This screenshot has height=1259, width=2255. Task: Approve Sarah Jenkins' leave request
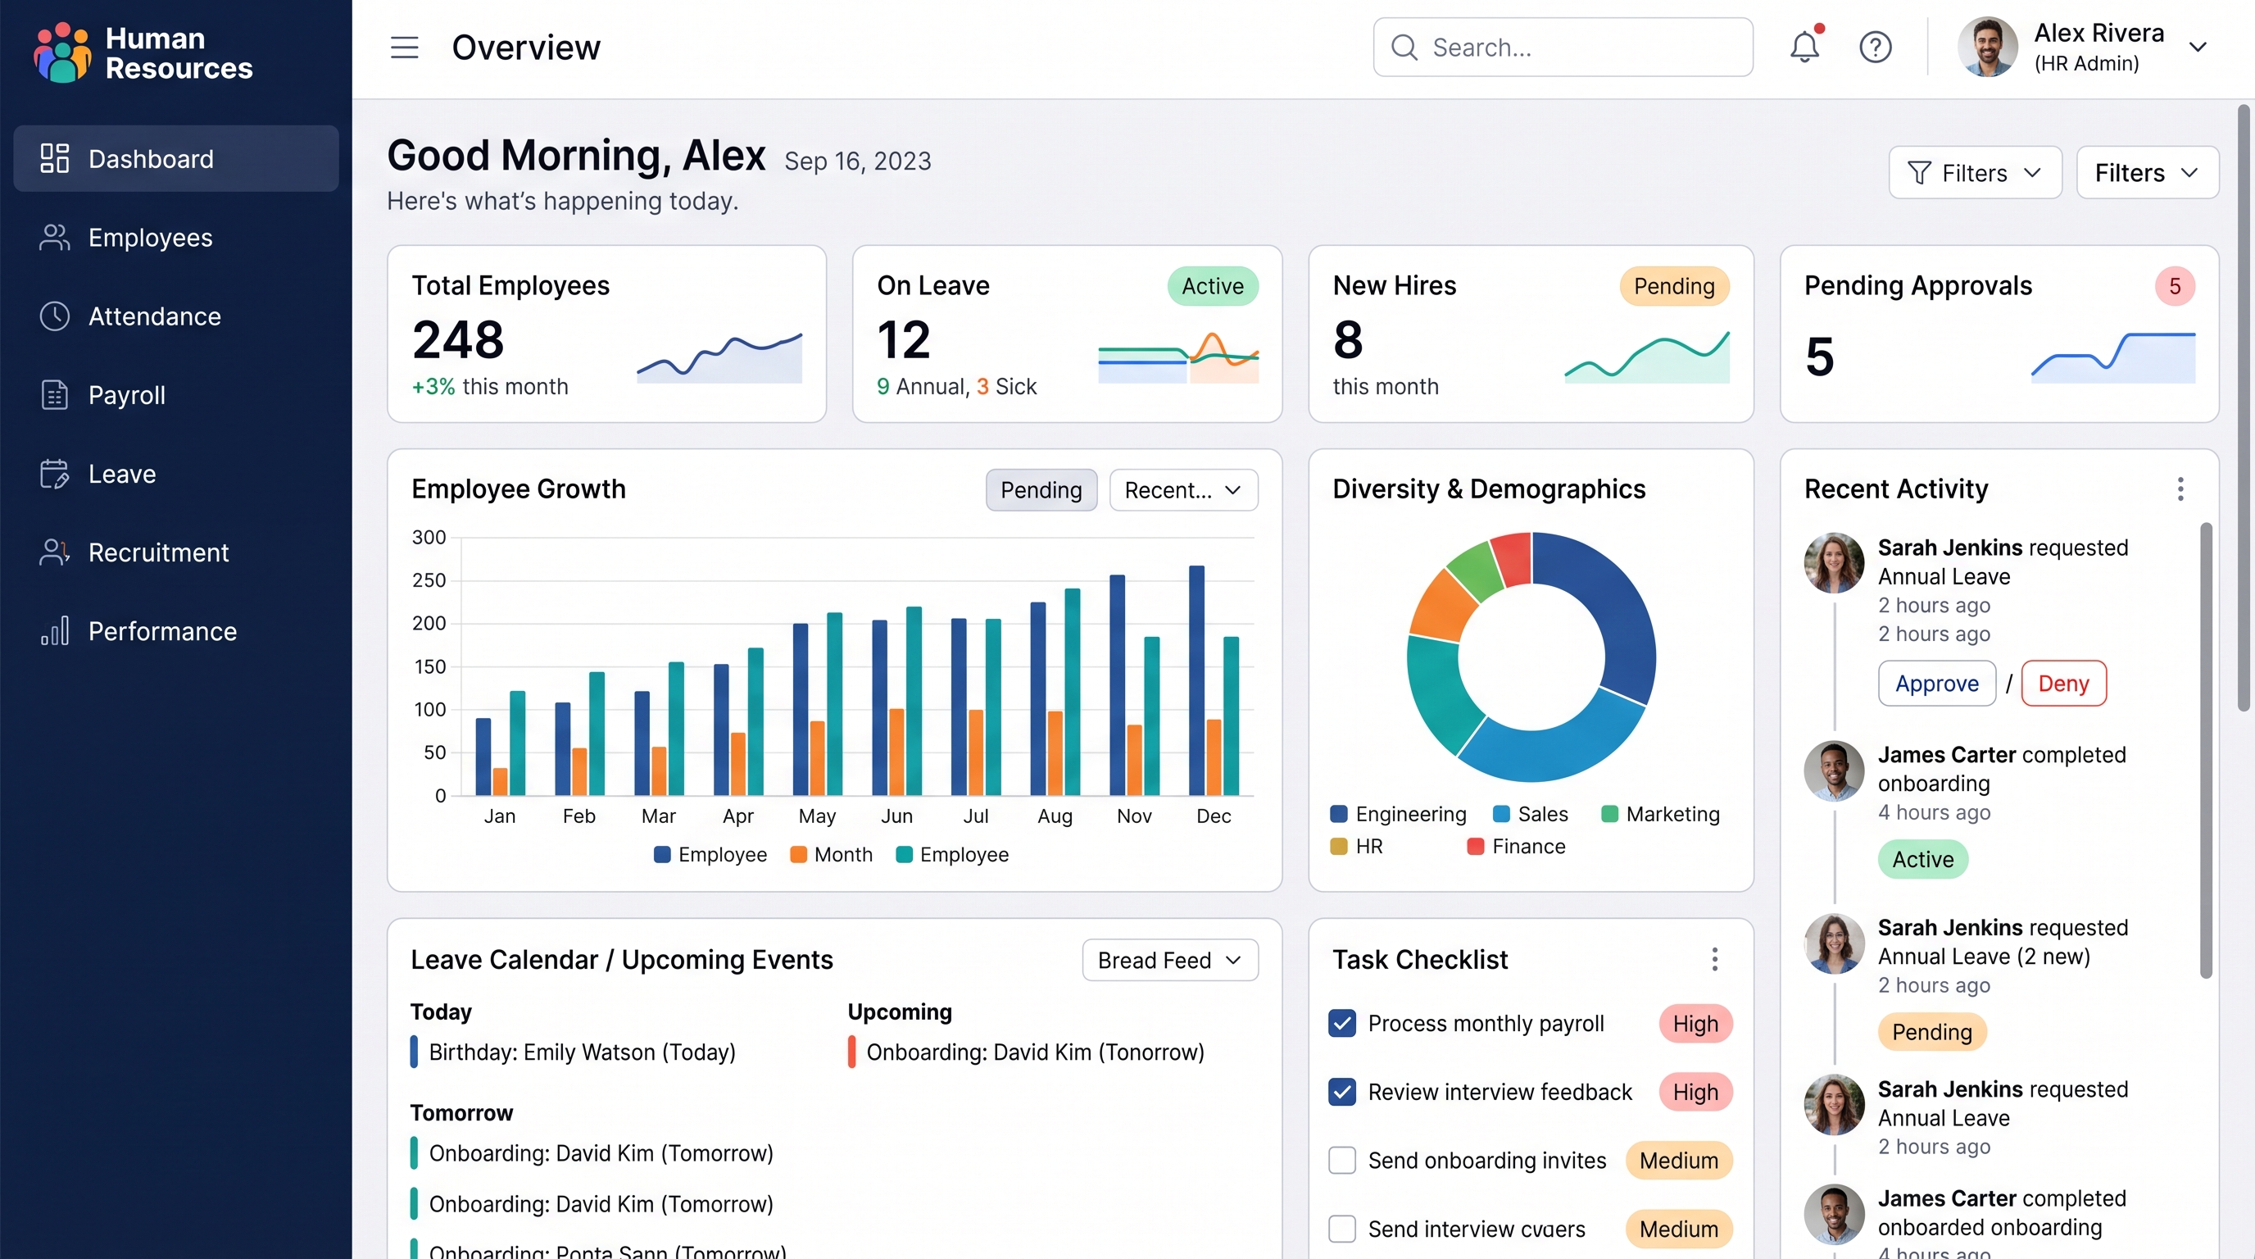pyautogui.click(x=1936, y=683)
